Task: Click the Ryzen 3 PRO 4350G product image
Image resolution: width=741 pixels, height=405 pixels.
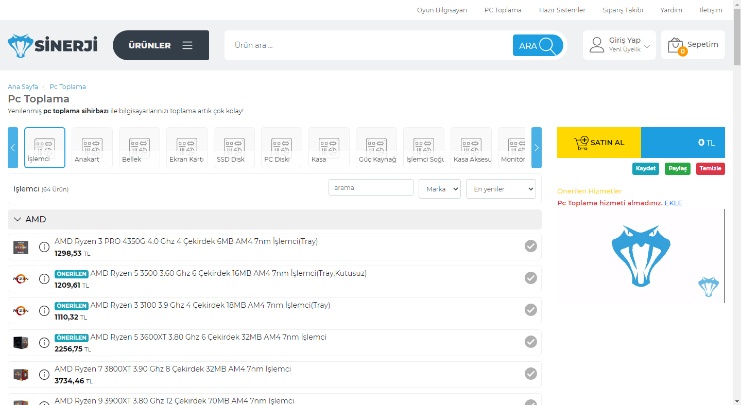Action: (21, 247)
